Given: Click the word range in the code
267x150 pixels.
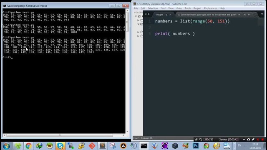Looking at the screenshot, I should (199, 21).
